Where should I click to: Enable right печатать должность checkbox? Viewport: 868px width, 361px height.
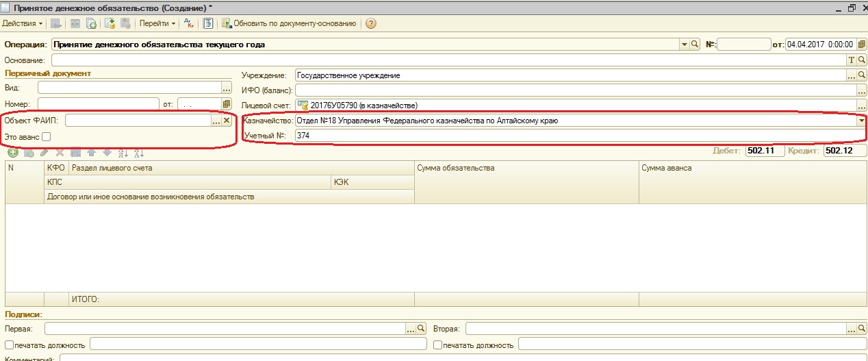tap(438, 345)
